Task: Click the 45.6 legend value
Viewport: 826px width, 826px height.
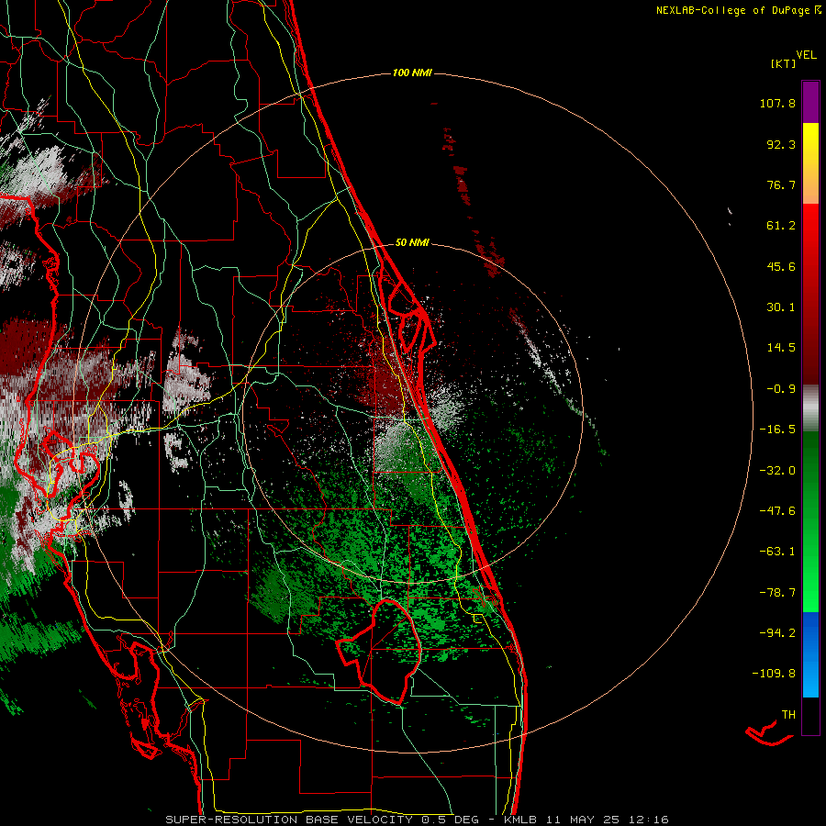Action: (x=781, y=266)
